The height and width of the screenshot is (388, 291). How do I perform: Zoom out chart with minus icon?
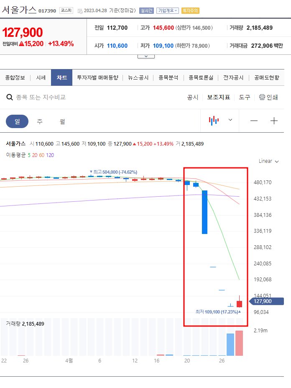click(254, 121)
